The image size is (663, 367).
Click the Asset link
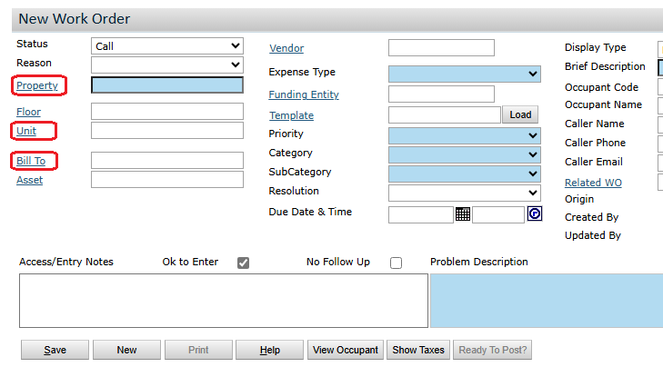pyautogui.click(x=30, y=180)
